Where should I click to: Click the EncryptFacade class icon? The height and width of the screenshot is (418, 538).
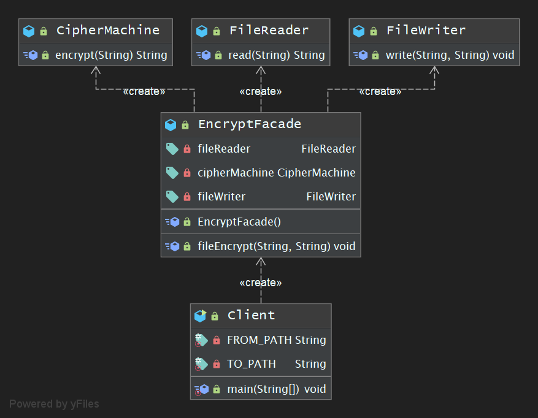click(x=171, y=125)
